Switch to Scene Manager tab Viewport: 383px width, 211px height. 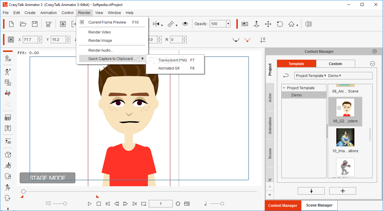(319, 205)
